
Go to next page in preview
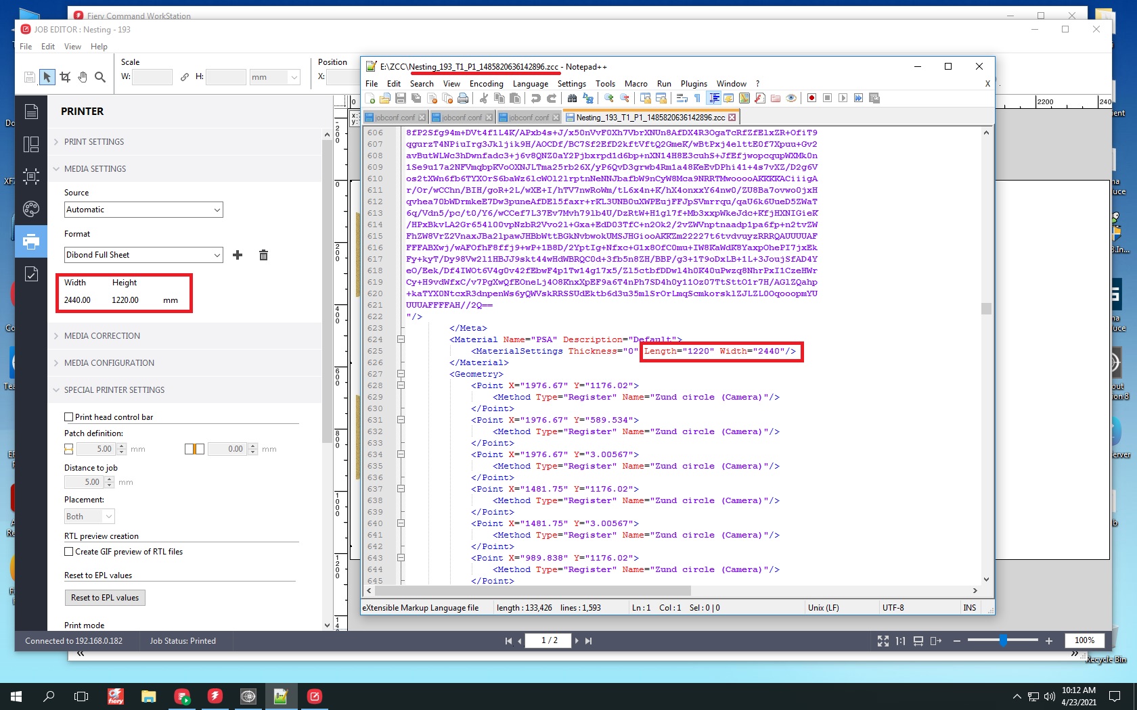[x=577, y=641]
